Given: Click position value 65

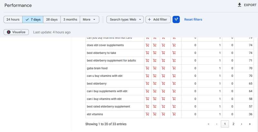Looking at the screenshot, I should pyautogui.click(x=251, y=84).
